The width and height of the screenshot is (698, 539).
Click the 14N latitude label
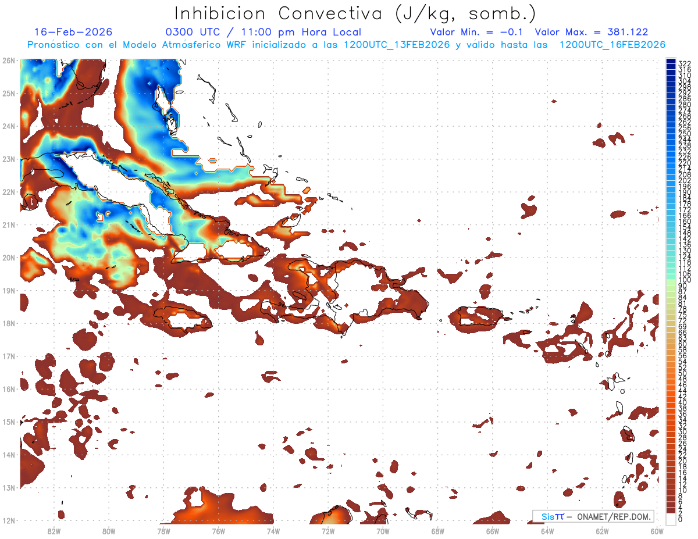pos(8,455)
